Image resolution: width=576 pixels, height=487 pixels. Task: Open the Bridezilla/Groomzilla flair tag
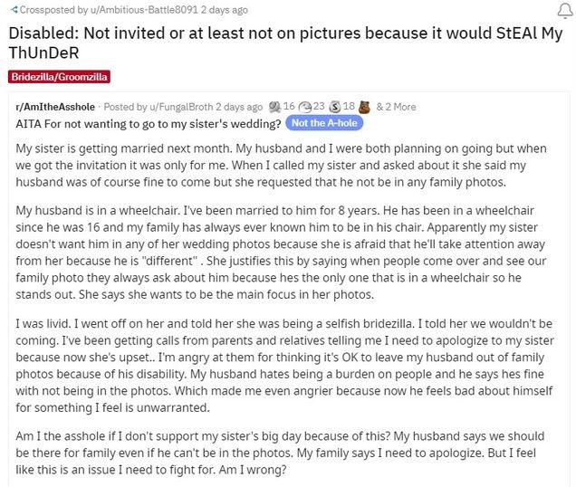pos(59,77)
